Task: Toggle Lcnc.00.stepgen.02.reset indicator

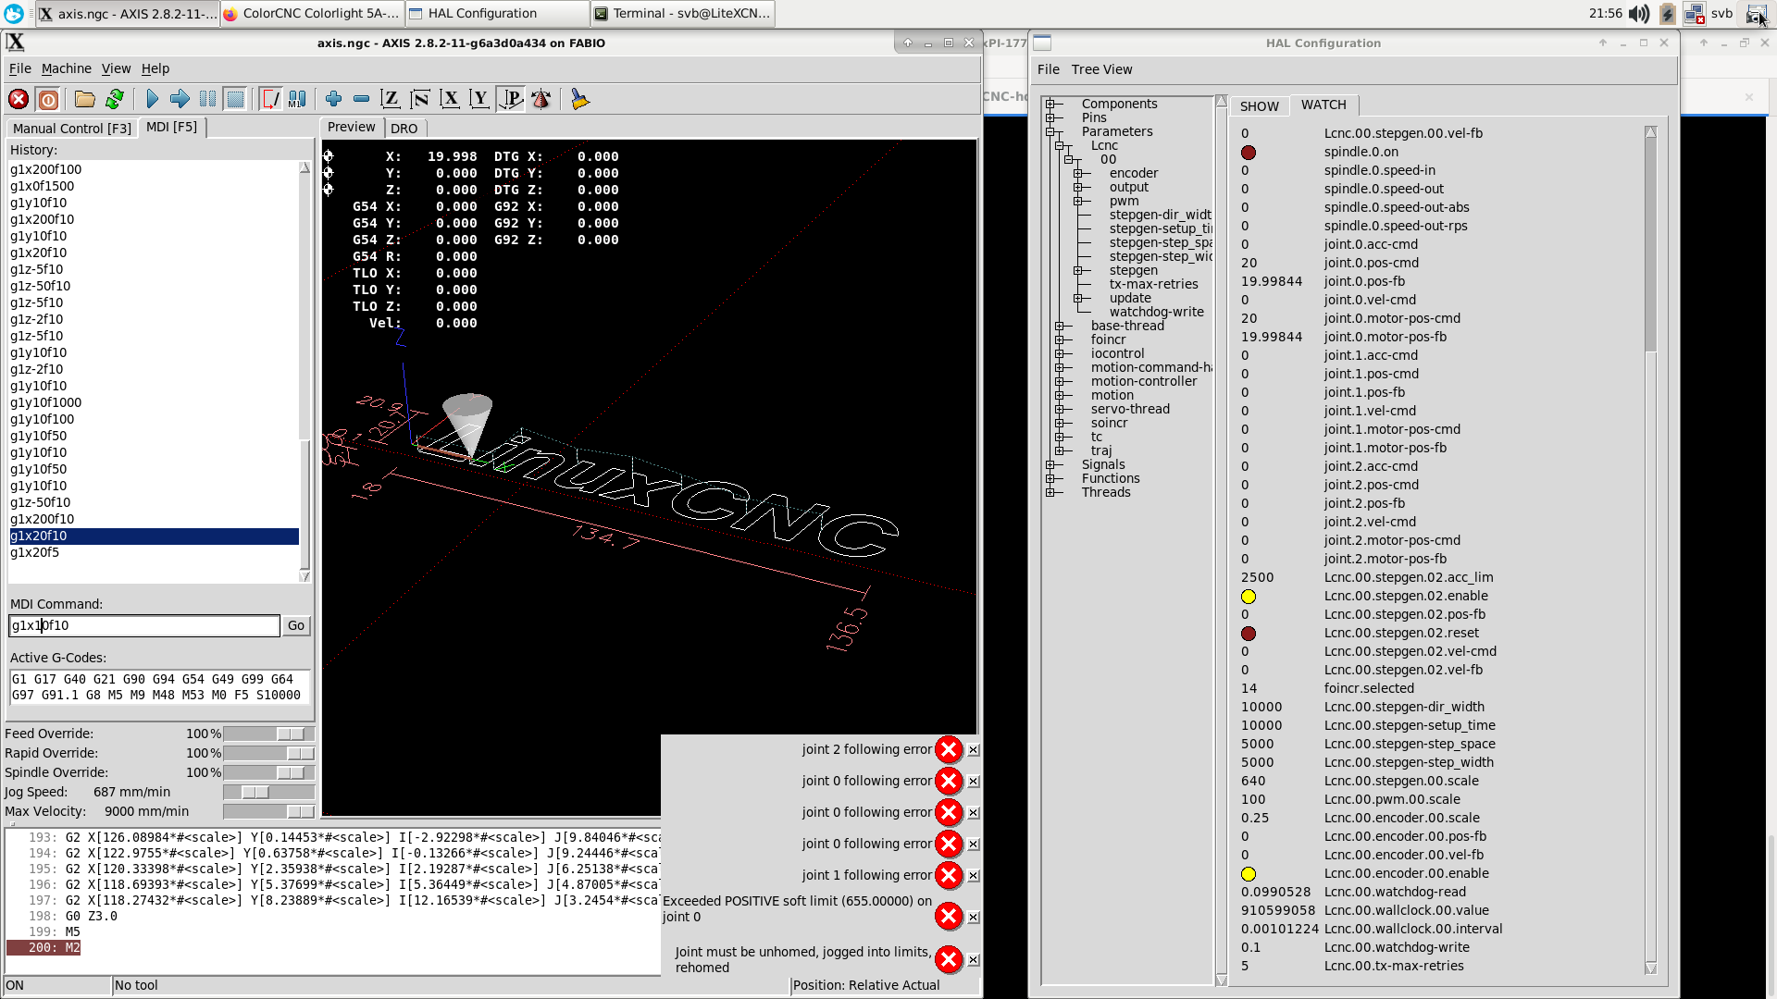Action: tap(1249, 634)
